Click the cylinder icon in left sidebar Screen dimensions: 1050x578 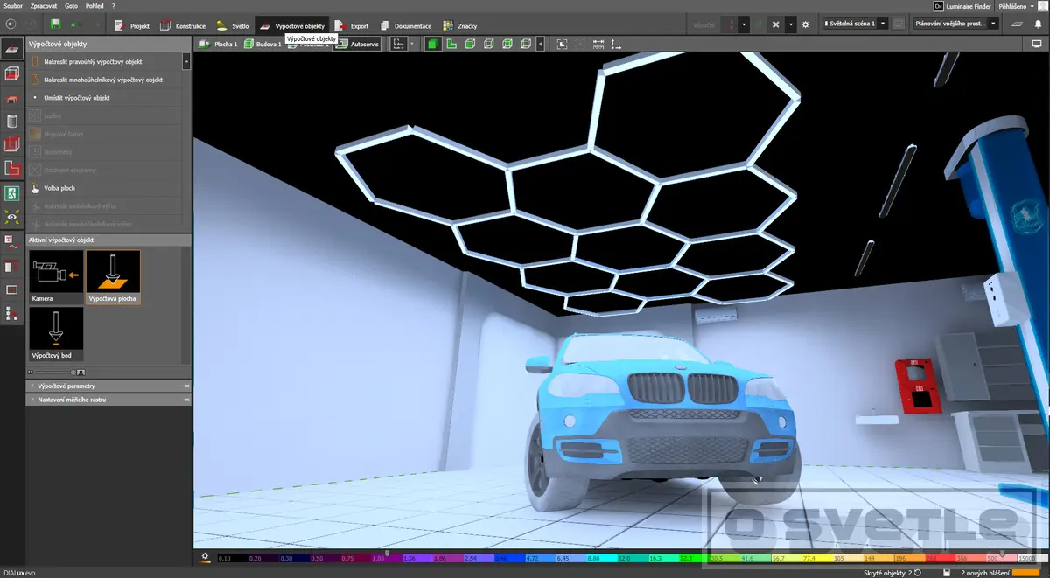click(x=12, y=122)
